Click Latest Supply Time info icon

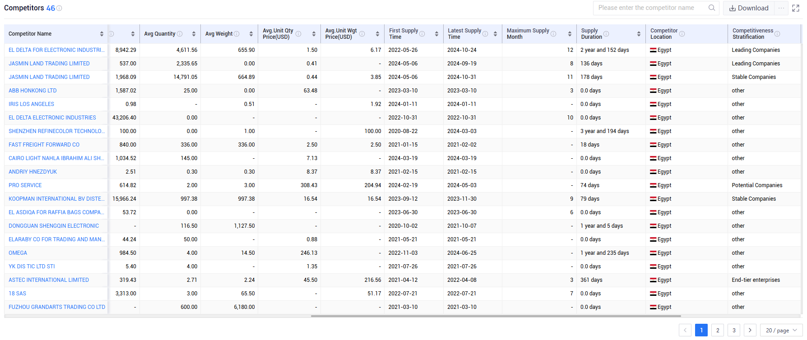coord(485,34)
